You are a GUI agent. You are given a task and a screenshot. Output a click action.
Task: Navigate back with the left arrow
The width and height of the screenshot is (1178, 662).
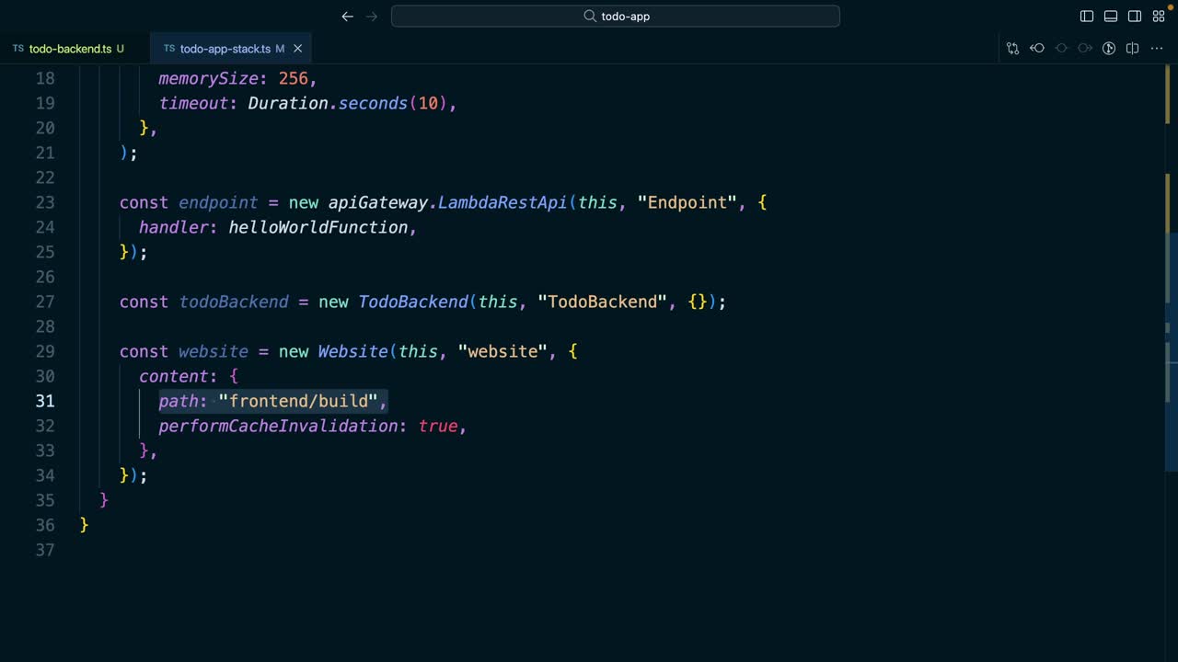(x=347, y=17)
